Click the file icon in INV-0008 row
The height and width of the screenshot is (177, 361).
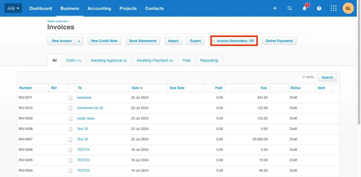pyautogui.click(x=70, y=129)
